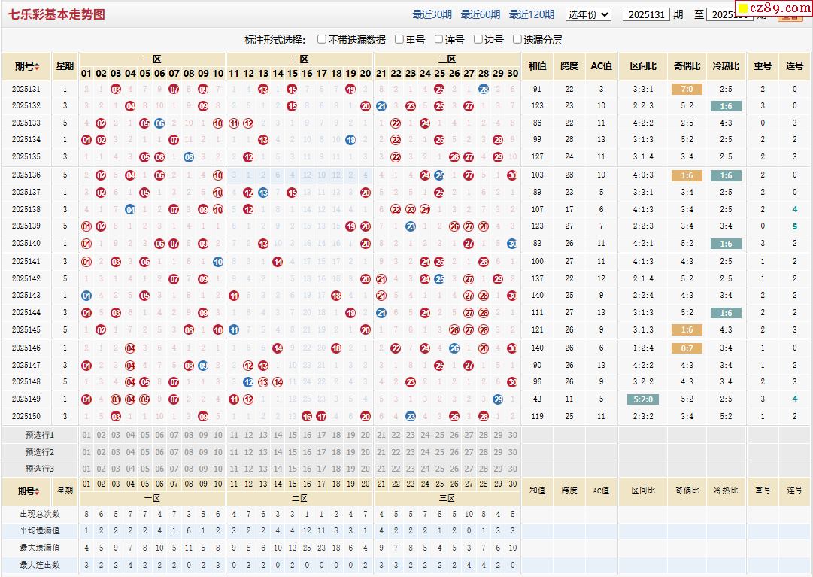This screenshot has width=813, height=577.
Task: Click blue ball 26 in row 2025146
Action: [454, 348]
